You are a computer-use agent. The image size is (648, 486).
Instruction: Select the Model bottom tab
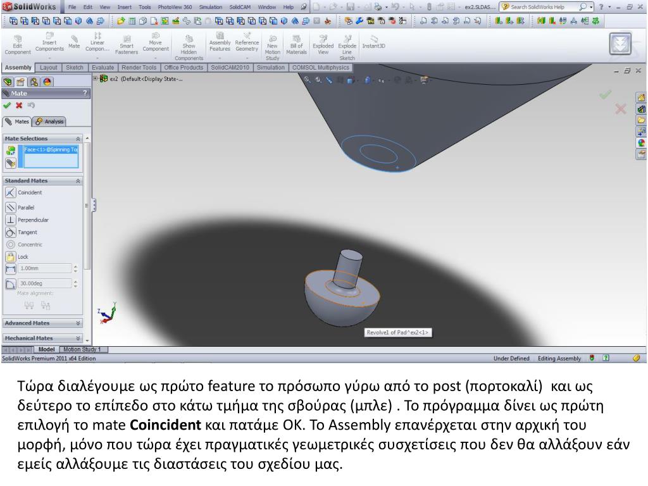pyautogui.click(x=46, y=349)
